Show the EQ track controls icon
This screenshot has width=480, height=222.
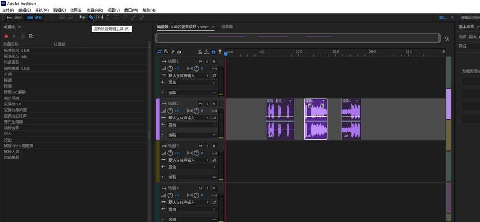[x=179, y=52]
